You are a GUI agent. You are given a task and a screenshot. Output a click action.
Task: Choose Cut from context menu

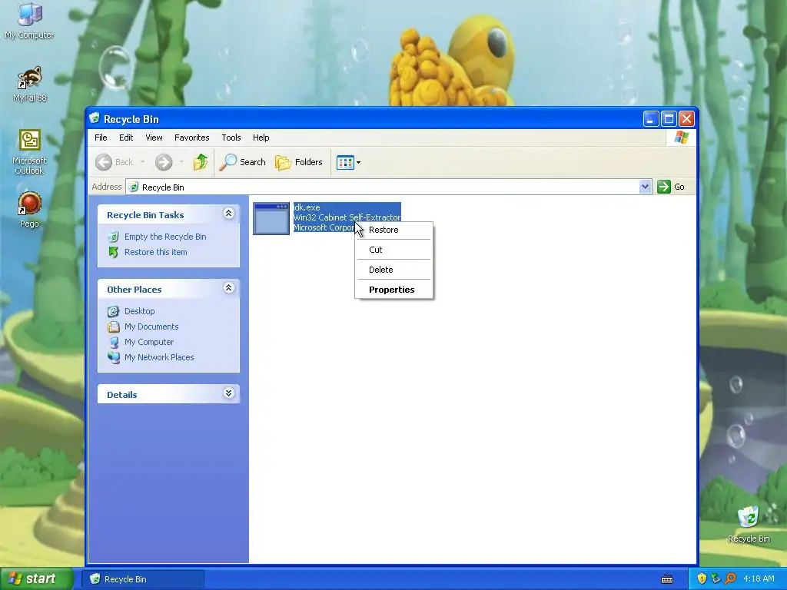(x=393, y=250)
